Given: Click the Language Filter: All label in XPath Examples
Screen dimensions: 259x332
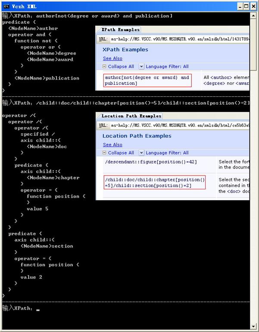Looking at the screenshot, I should click(x=167, y=67).
